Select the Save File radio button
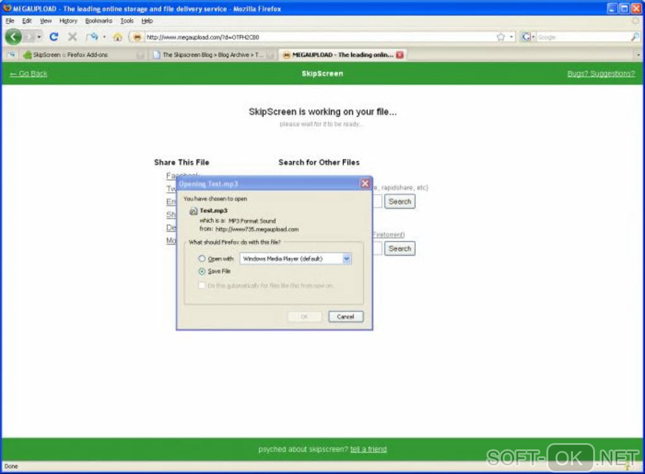Viewport: 645px width, 474px height. [202, 271]
